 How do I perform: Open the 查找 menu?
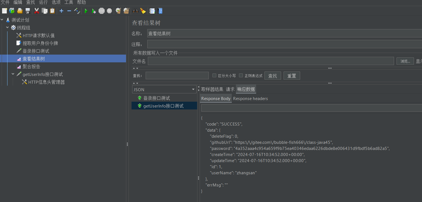30,2
